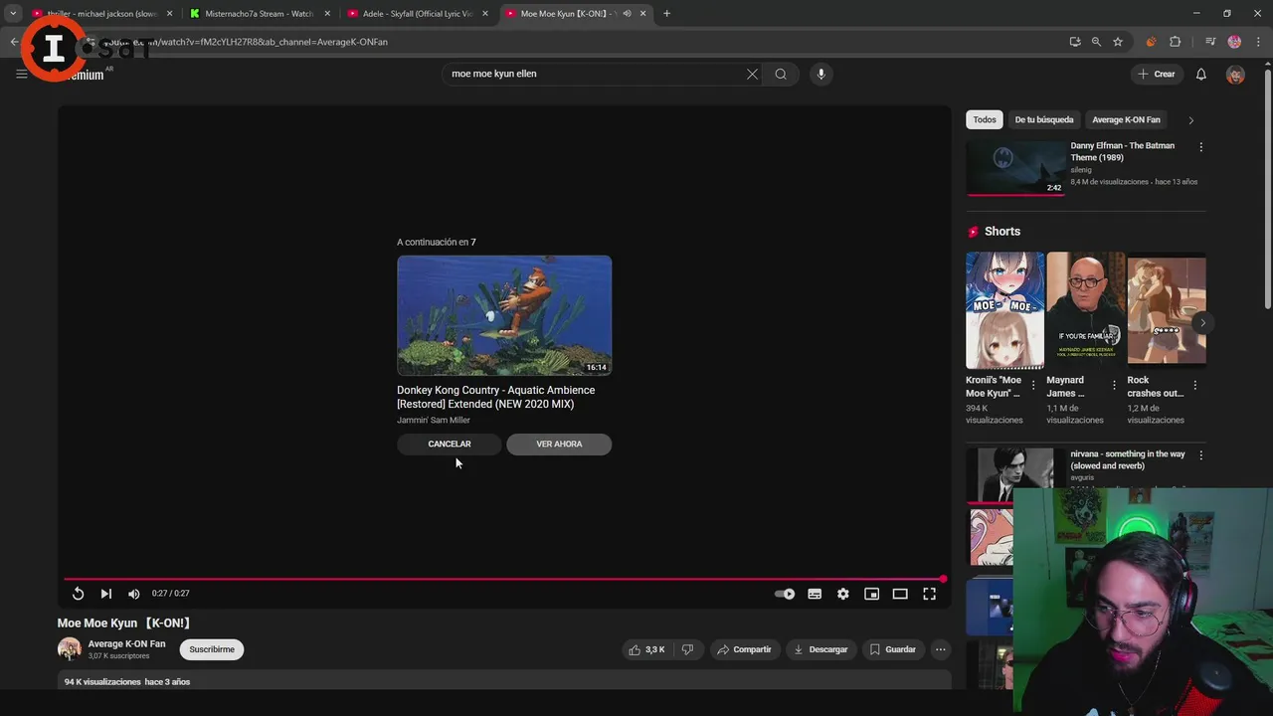Skip to the next video
This screenshot has height=716, width=1273.
point(105,594)
